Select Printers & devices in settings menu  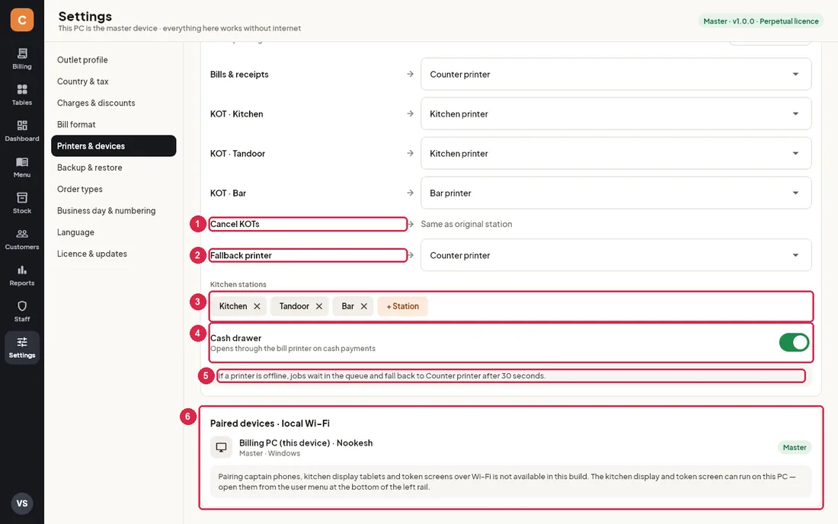[x=114, y=145]
